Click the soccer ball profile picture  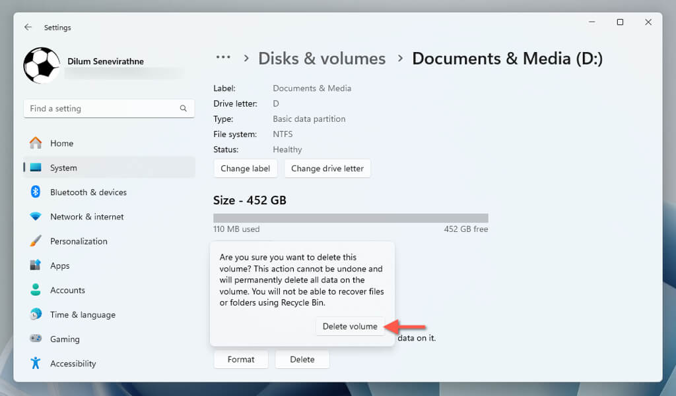42,65
